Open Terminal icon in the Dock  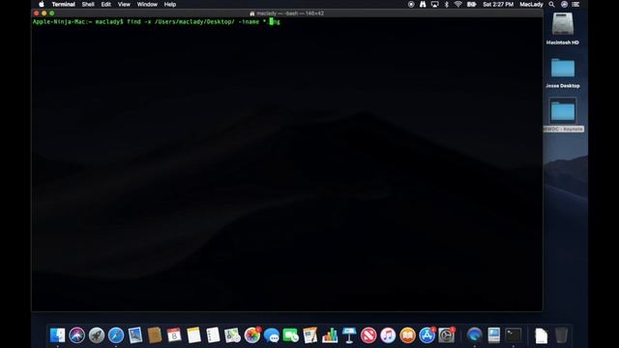point(514,335)
